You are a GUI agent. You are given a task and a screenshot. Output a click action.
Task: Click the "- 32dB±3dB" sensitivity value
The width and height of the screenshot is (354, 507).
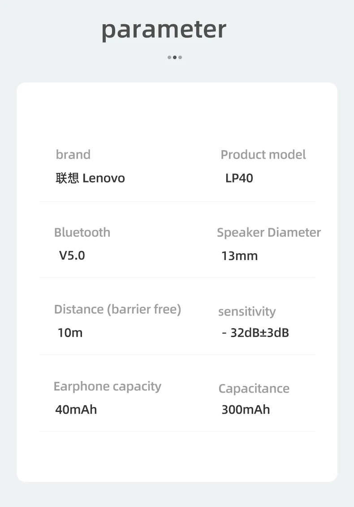click(255, 333)
